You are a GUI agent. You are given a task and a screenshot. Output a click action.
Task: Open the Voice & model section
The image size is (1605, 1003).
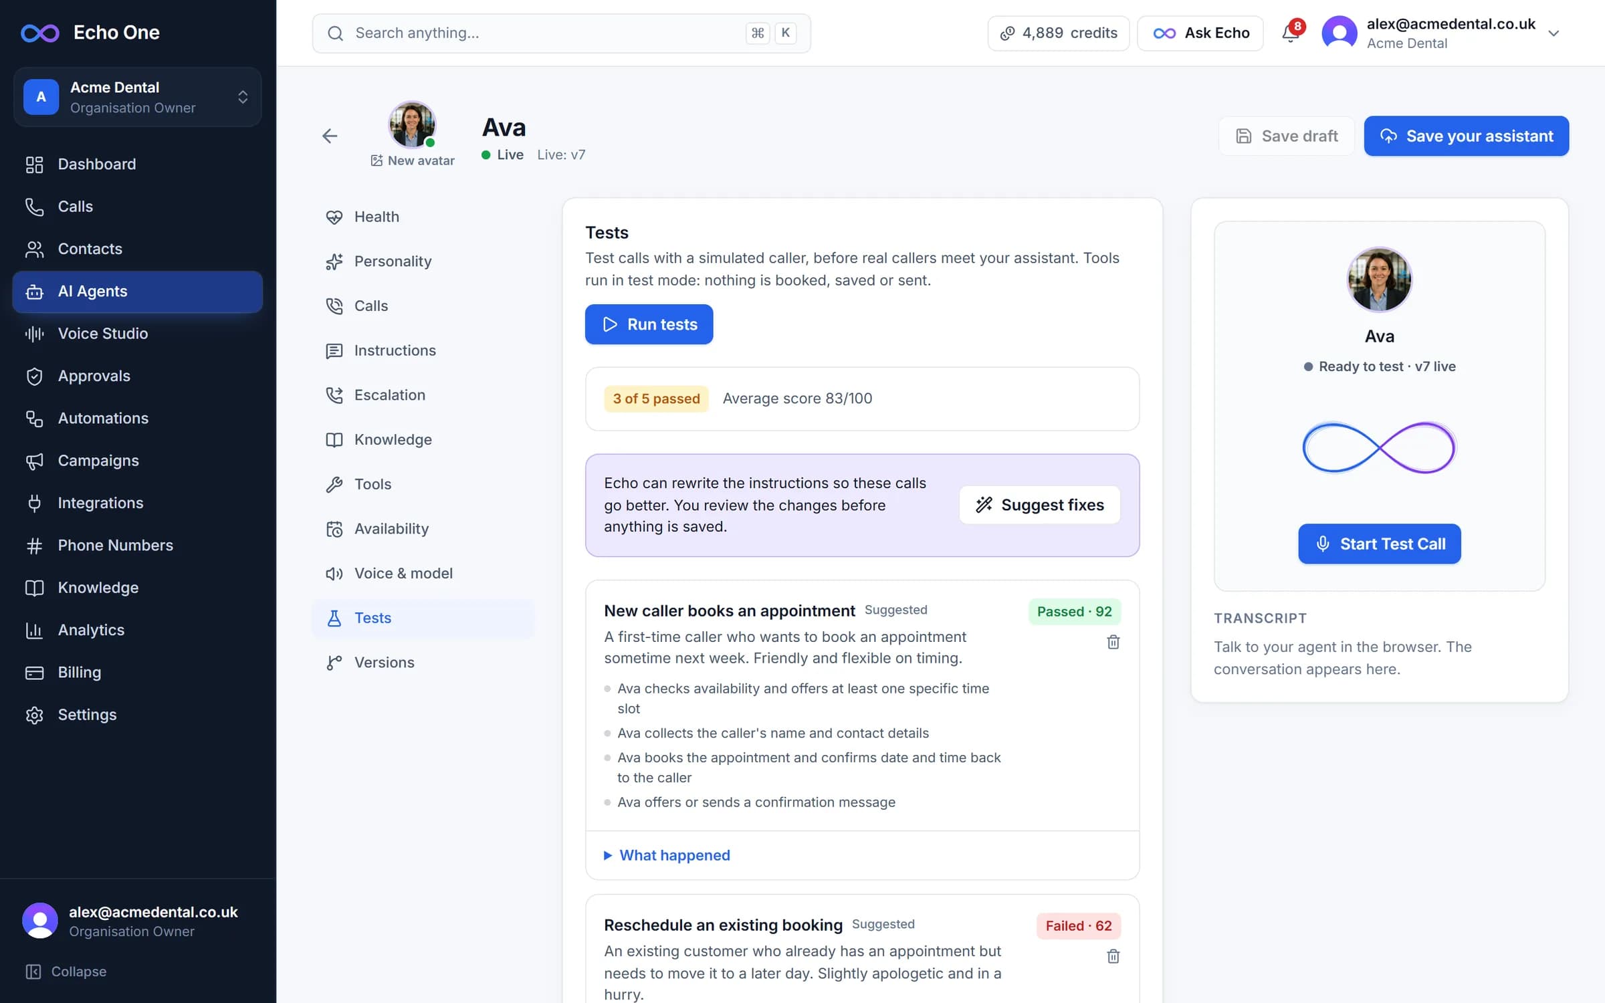(x=423, y=573)
